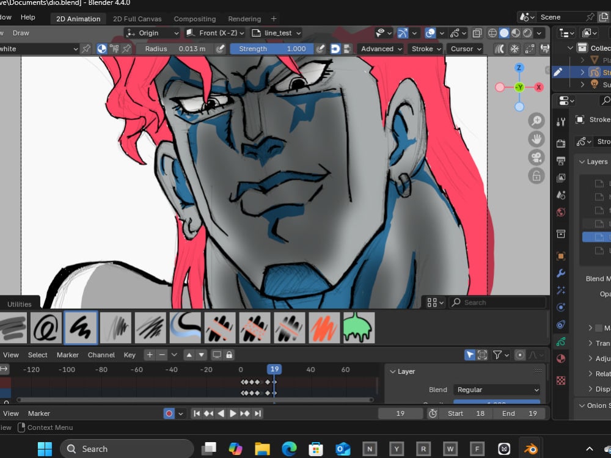Click the current frame 19 marker
The width and height of the screenshot is (611, 458).
coord(274,369)
